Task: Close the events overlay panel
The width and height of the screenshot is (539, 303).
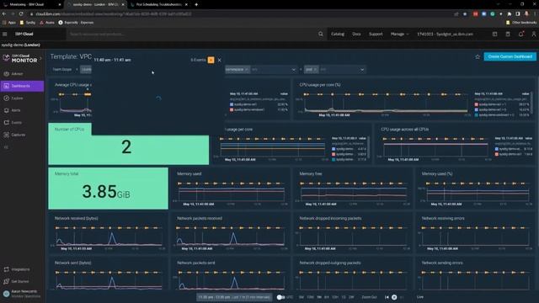Action: (x=220, y=60)
